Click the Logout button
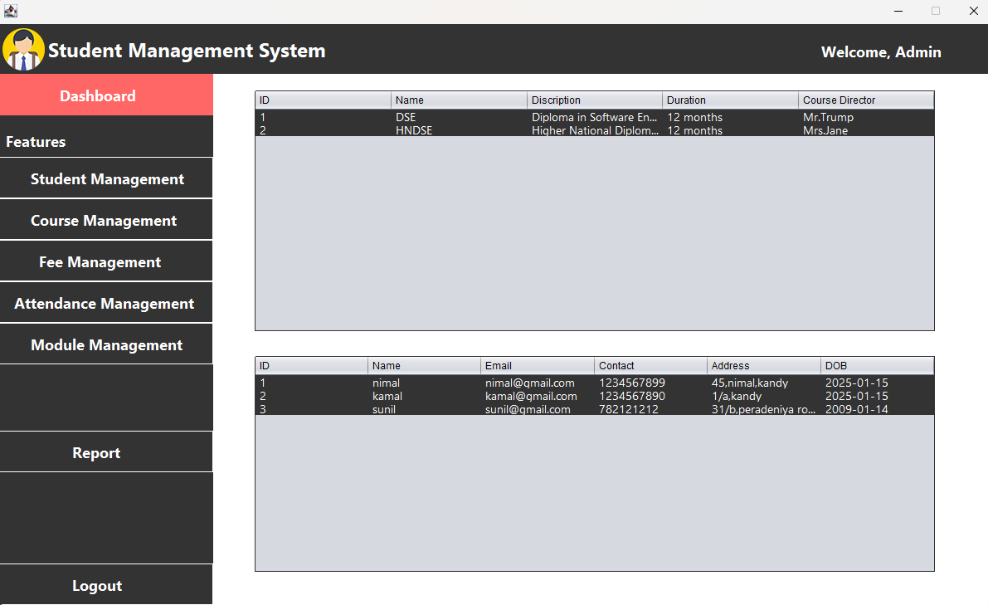 point(106,585)
